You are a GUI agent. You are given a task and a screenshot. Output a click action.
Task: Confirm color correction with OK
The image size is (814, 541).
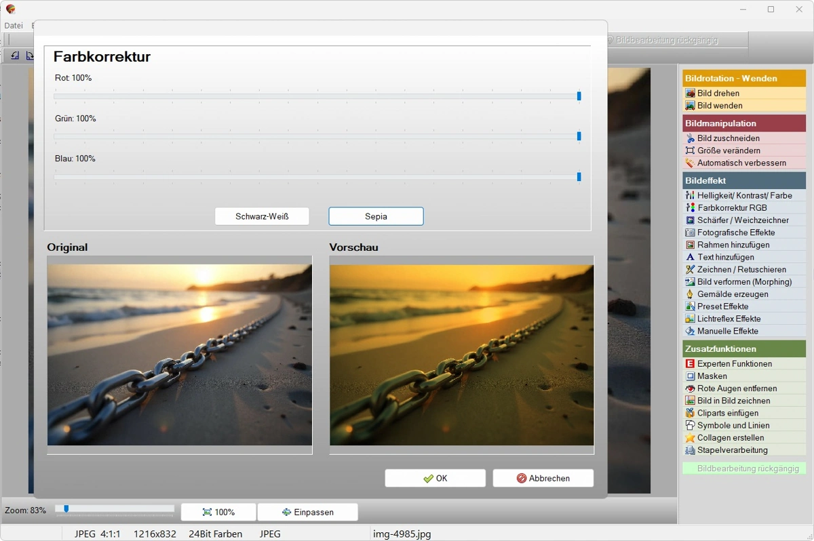coord(435,478)
